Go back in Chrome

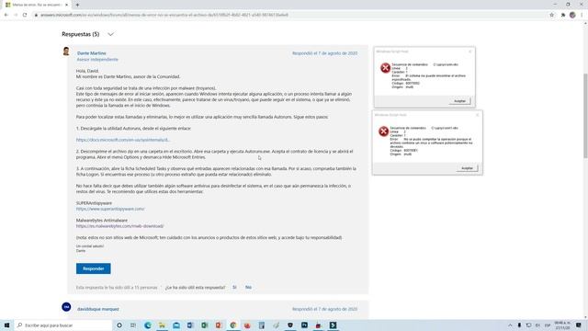[x=6, y=15]
